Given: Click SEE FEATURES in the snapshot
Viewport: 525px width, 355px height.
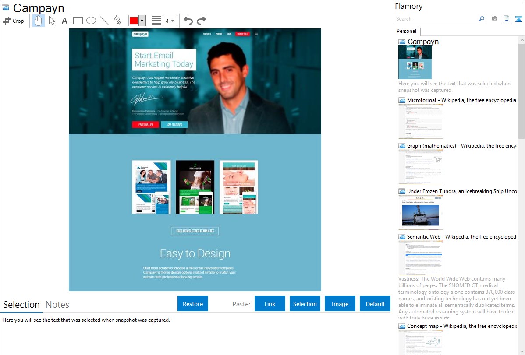Looking at the screenshot, I should pyautogui.click(x=174, y=124).
